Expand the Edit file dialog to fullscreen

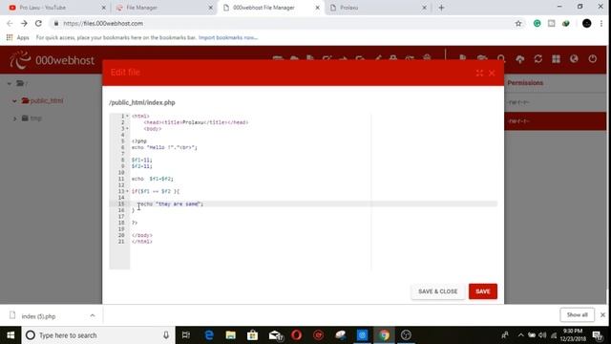coord(479,73)
